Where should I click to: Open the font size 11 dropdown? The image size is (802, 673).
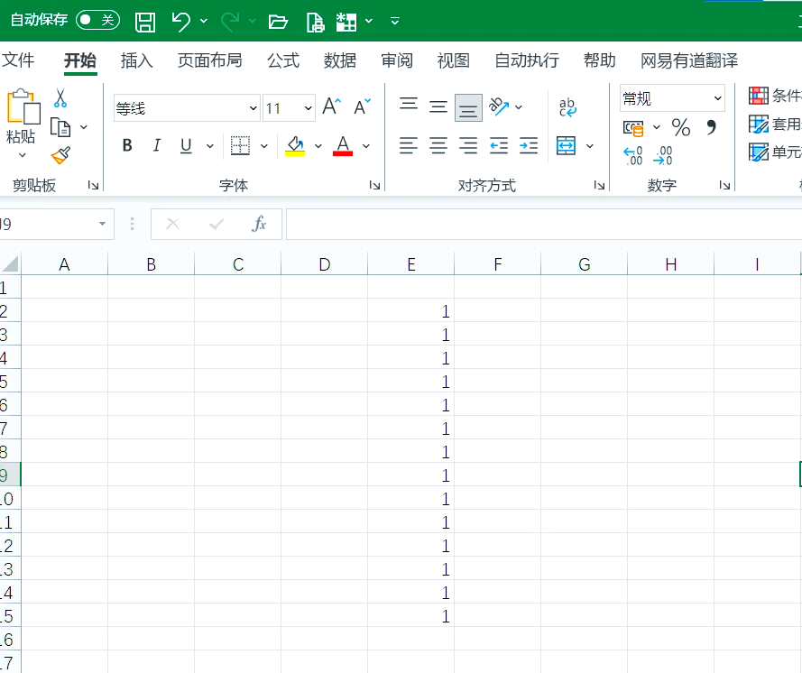pos(308,108)
